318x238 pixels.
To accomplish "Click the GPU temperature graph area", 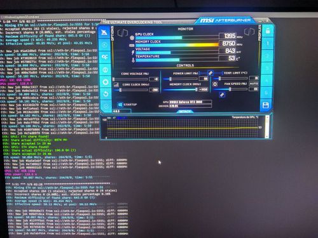I will (x=183, y=128).
